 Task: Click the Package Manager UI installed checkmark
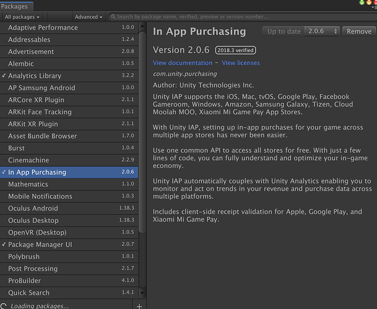coord(4,245)
